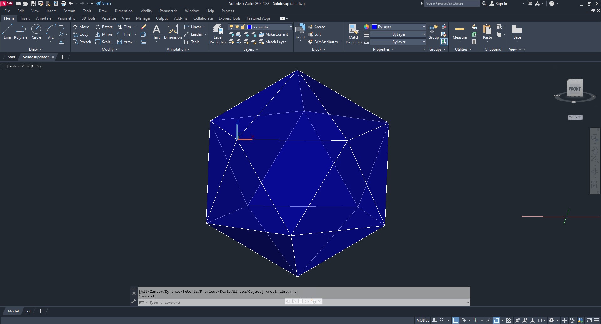This screenshot has height=324, width=601.
Task: Click the Match Properties tool
Action: (354, 34)
